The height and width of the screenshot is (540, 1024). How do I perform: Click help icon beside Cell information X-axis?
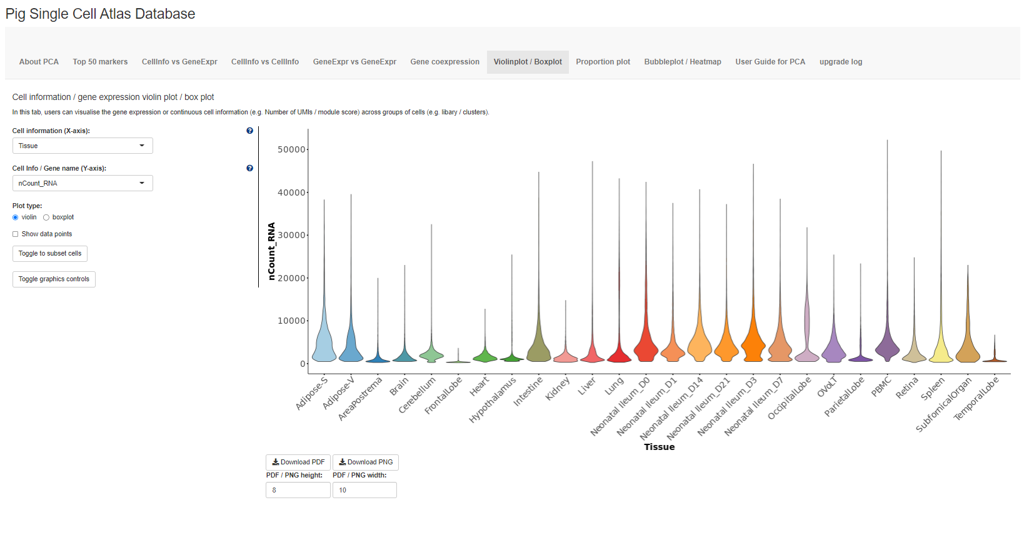coord(249,131)
